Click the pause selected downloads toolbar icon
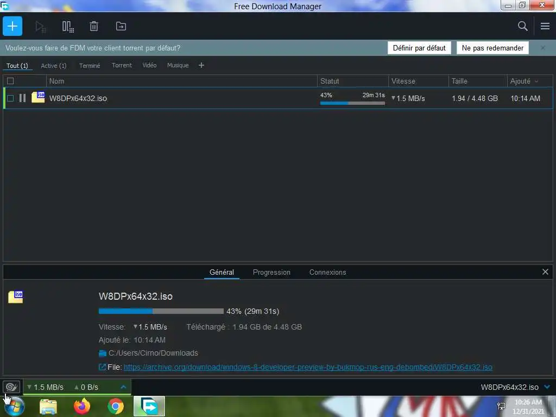The image size is (556, 417). pos(68,27)
